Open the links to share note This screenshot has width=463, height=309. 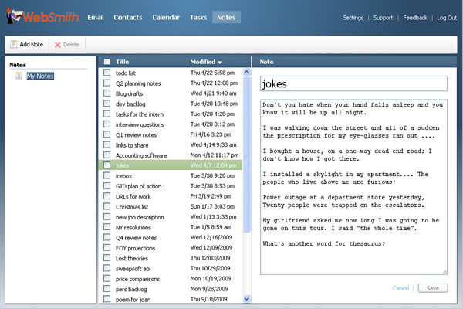click(x=132, y=145)
